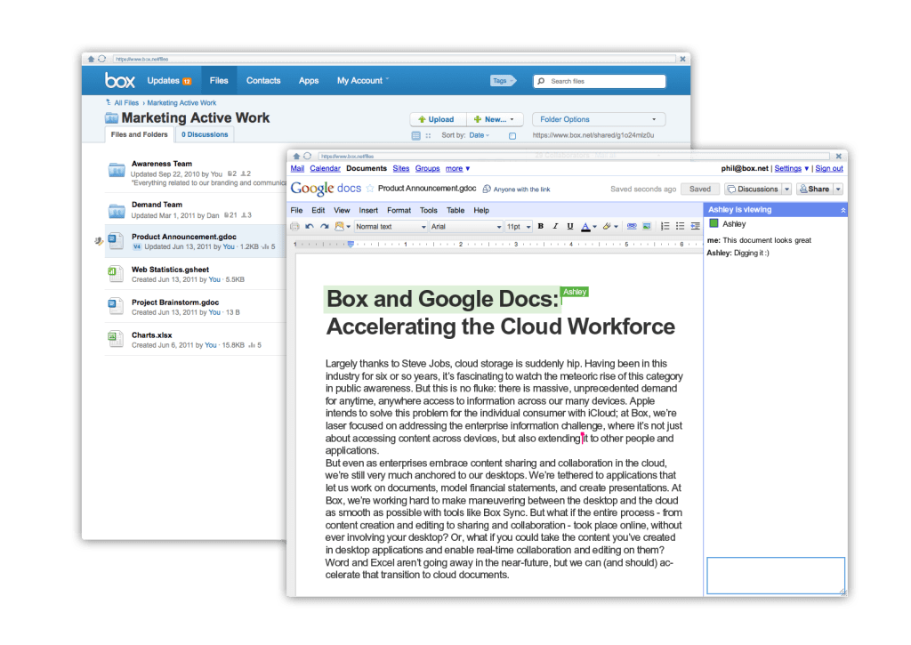911x645 pixels.
Task: Click the Box window address bar
Action: coord(394,59)
